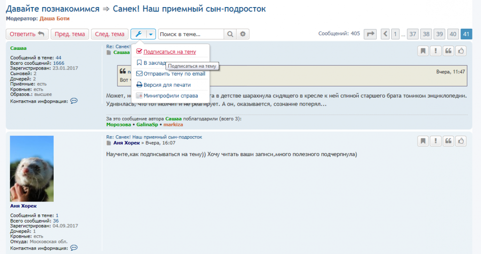Bookmark the first post by Сашаа
The image size is (481, 254).
(423, 51)
